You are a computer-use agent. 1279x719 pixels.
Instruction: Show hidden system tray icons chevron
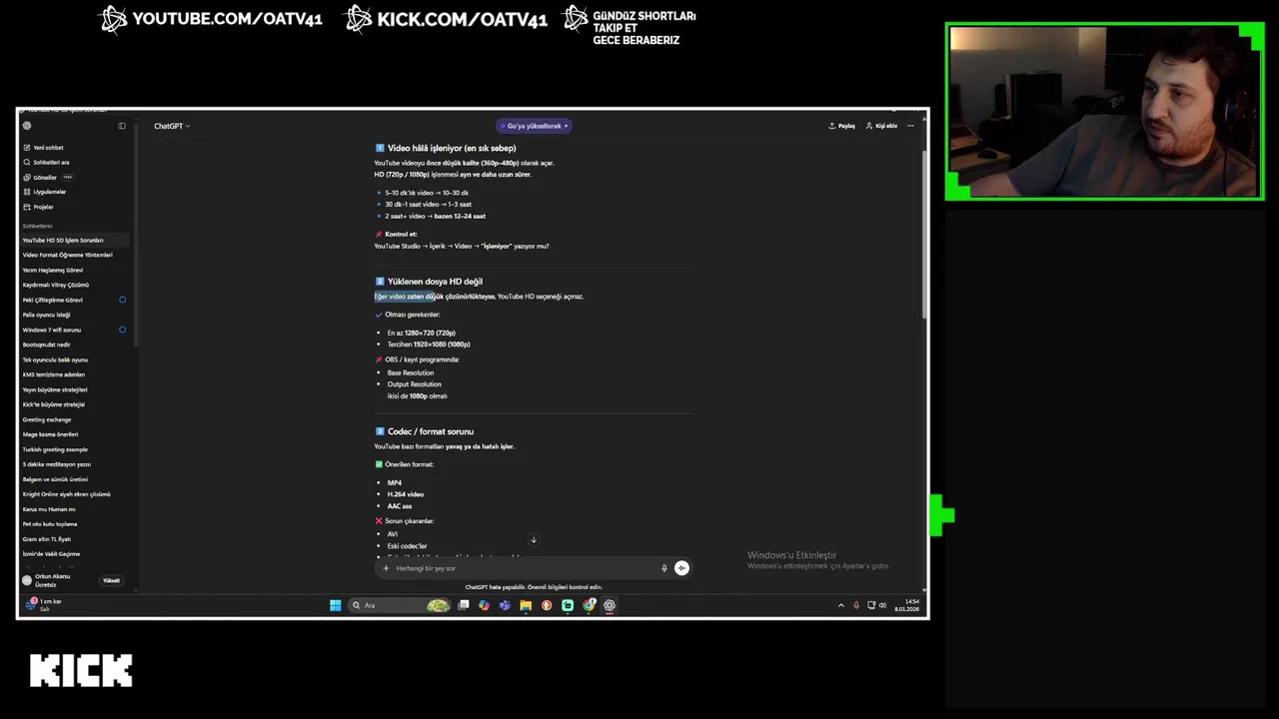pyautogui.click(x=840, y=605)
